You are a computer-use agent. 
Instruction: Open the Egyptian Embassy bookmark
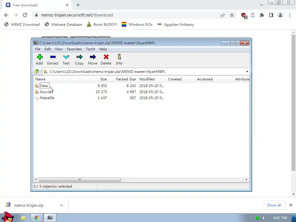pyautogui.click(x=175, y=25)
